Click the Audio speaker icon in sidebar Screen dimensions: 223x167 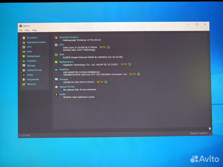coord(24,75)
